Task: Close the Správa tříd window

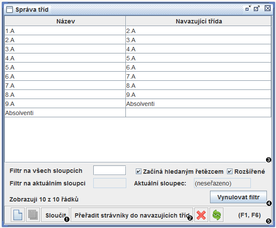Action: (267, 8)
